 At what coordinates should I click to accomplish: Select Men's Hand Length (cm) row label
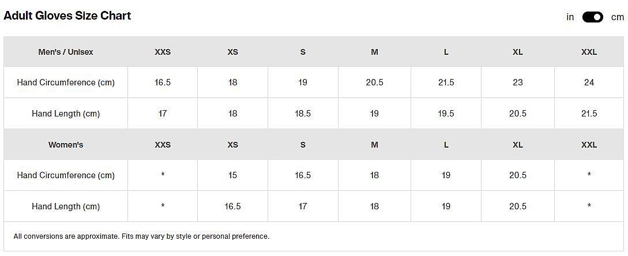(x=66, y=114)
